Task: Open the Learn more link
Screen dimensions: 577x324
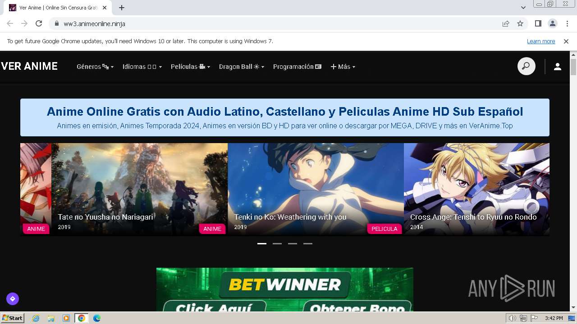Action: (x=541, y=41)
